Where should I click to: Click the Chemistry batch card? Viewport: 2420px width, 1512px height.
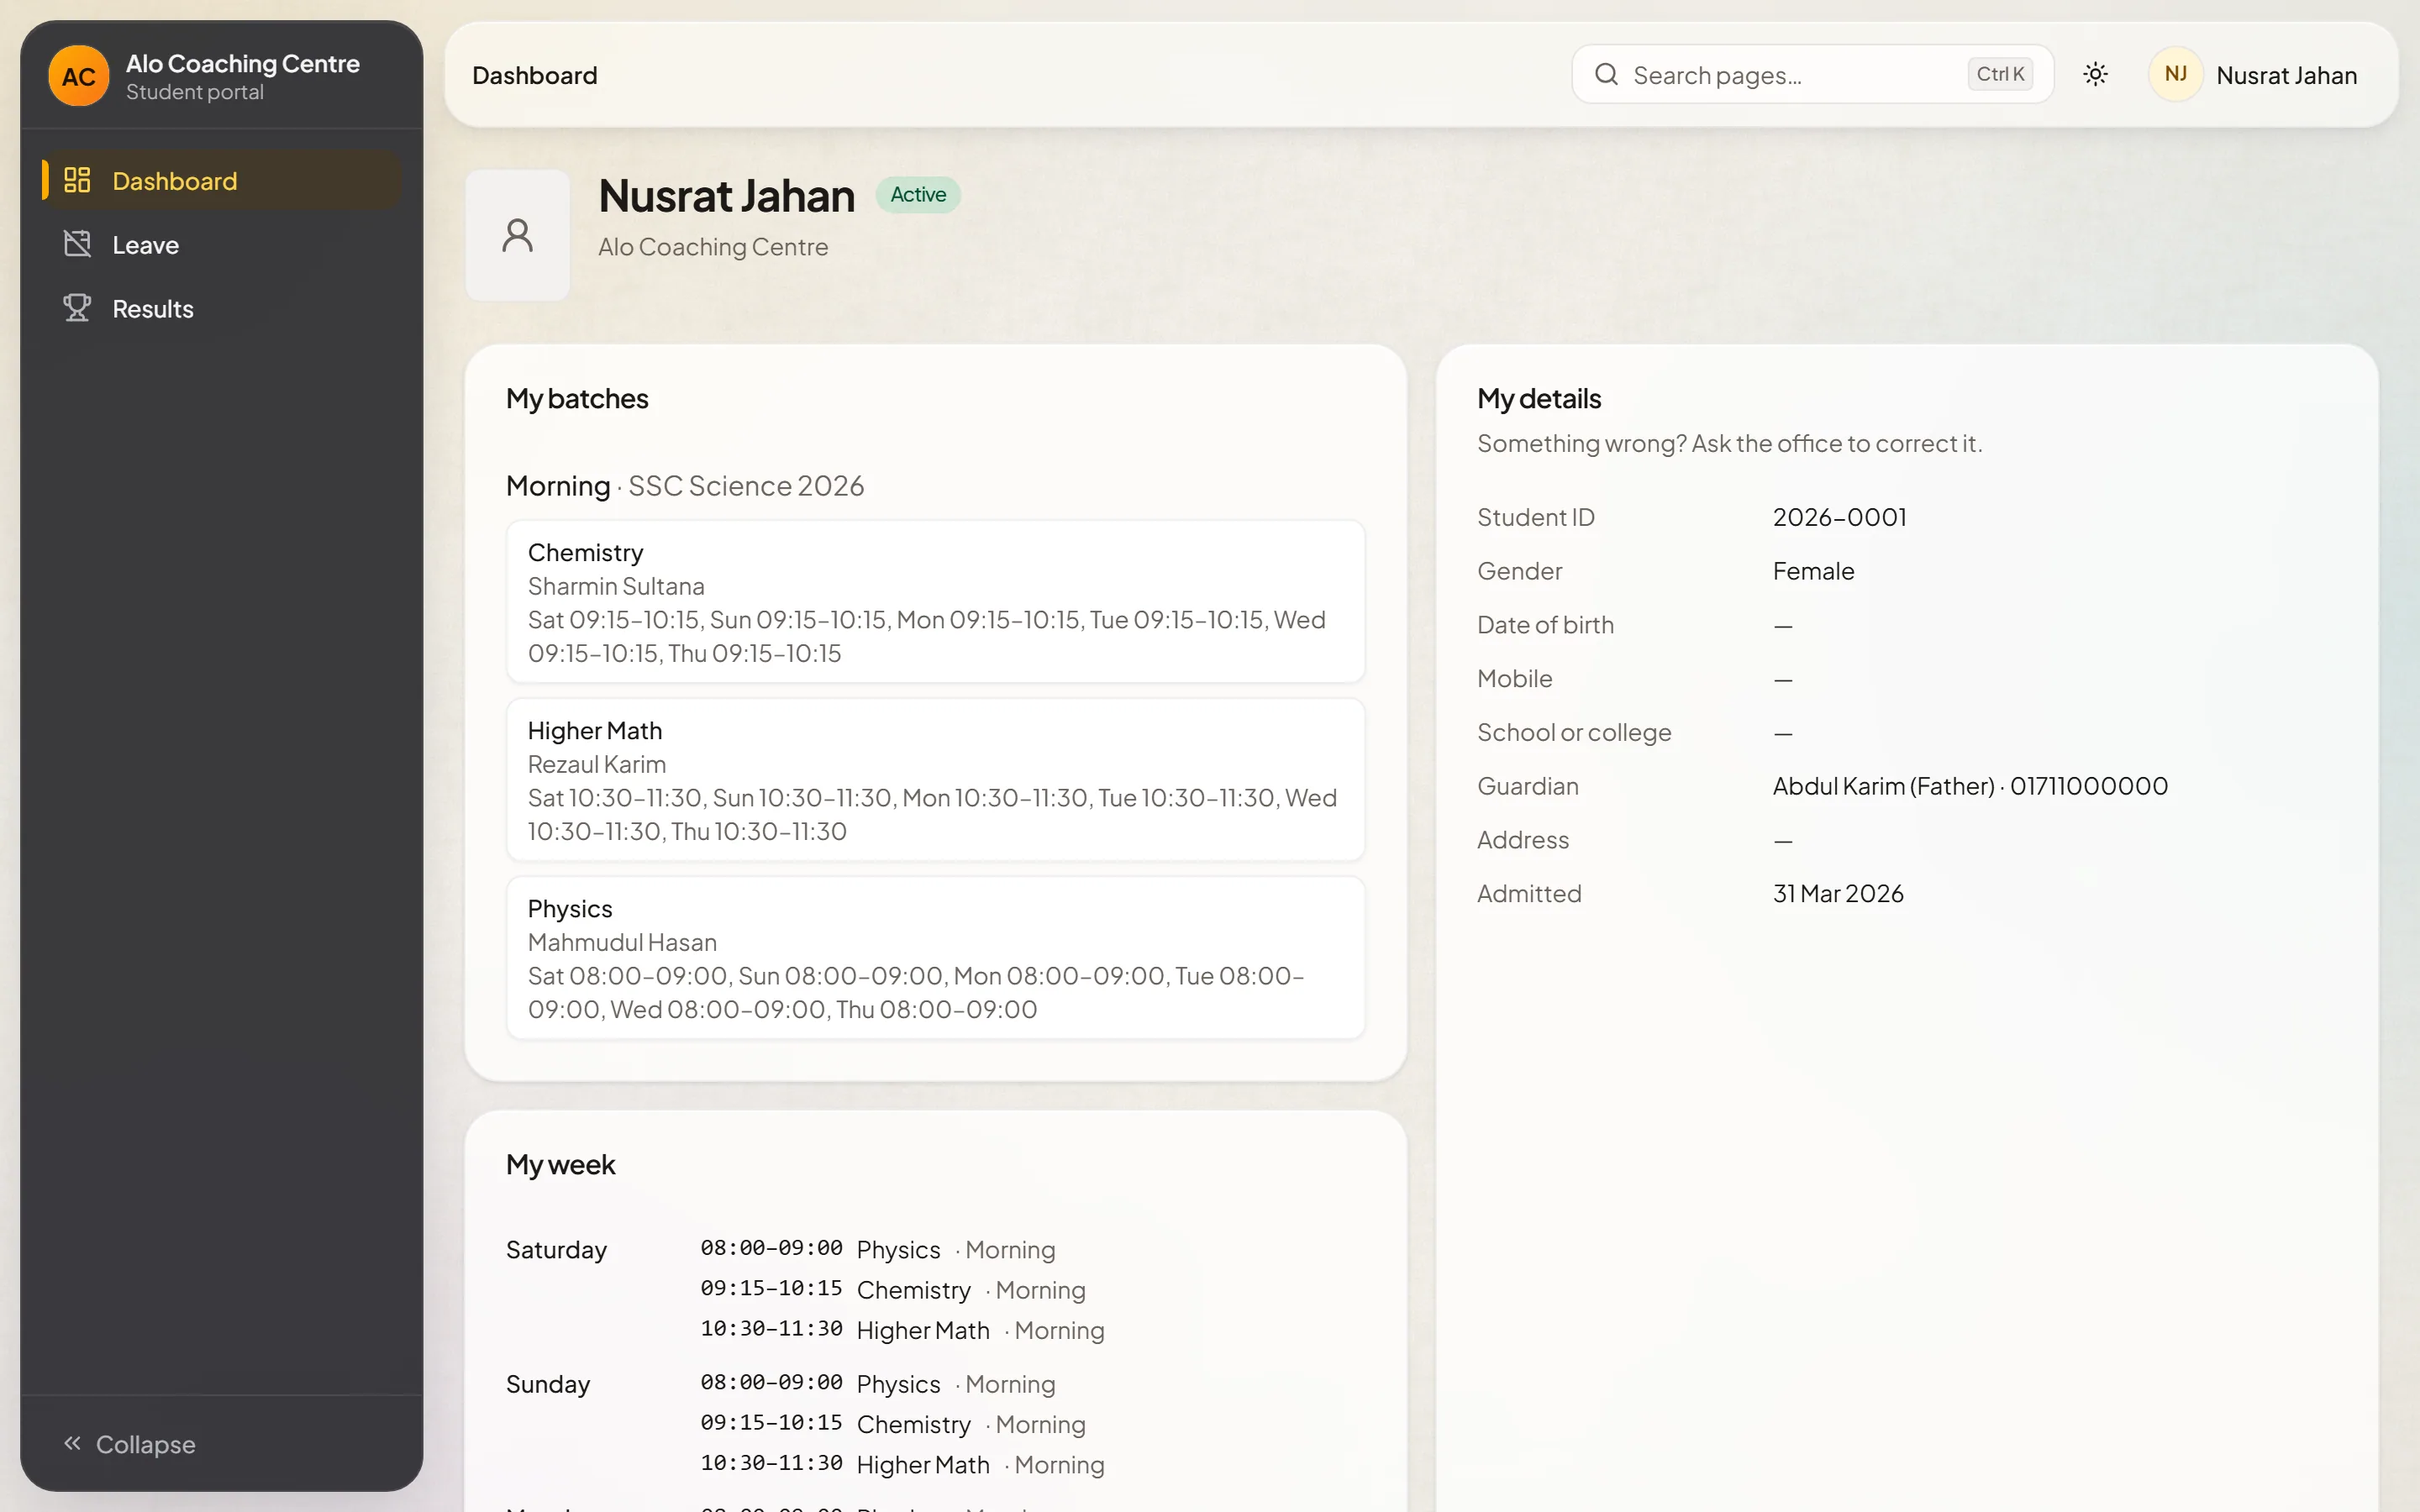pos(935,601)
